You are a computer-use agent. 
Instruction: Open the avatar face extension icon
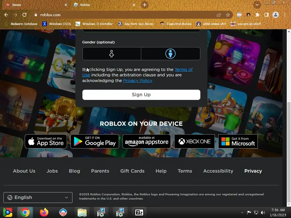(x=248, y=15)
